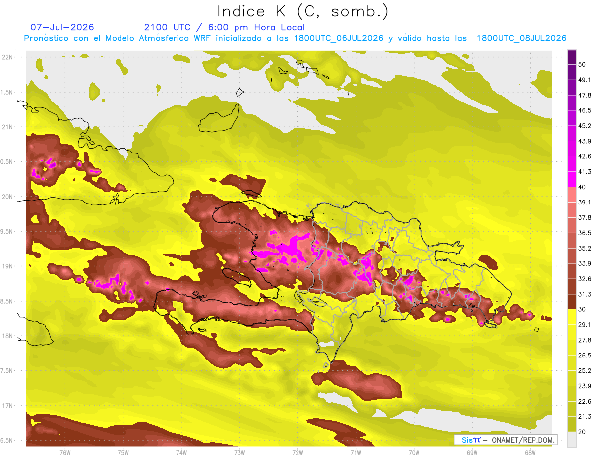This screenshot has width=595, height=459.
Task: Click longitude label "68W"
Action: (x=530, y=453)
